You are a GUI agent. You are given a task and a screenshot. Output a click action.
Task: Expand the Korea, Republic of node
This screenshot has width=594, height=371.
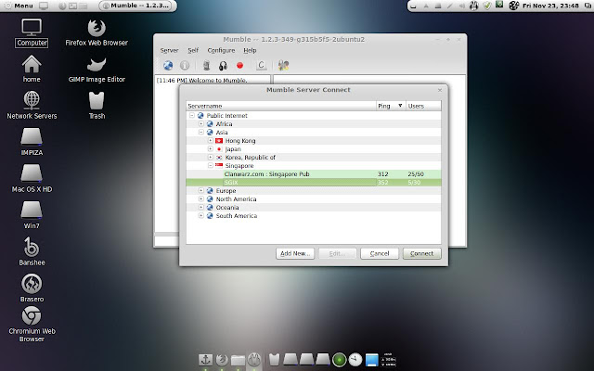211,157
